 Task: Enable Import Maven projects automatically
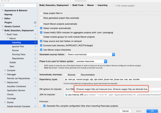pyautogui.click(x=41, y=24)
